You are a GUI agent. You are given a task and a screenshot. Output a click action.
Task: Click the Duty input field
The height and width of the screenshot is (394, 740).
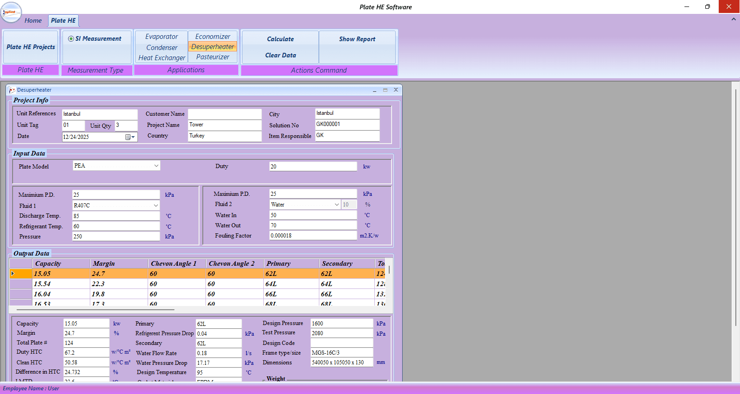coord(313,167)
